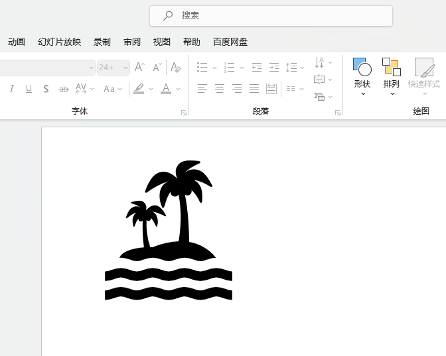The height and width of the screenshot is (356, 446).
Task: Open the line spacing dropdown
Action: point(295,68)
